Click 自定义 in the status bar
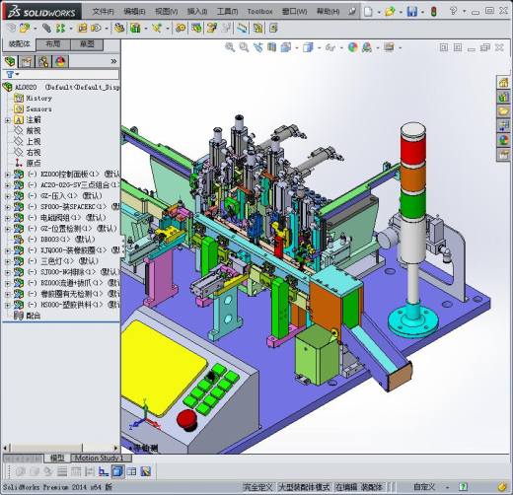Viewport: 513px width, 495px height. click(424, 487)
